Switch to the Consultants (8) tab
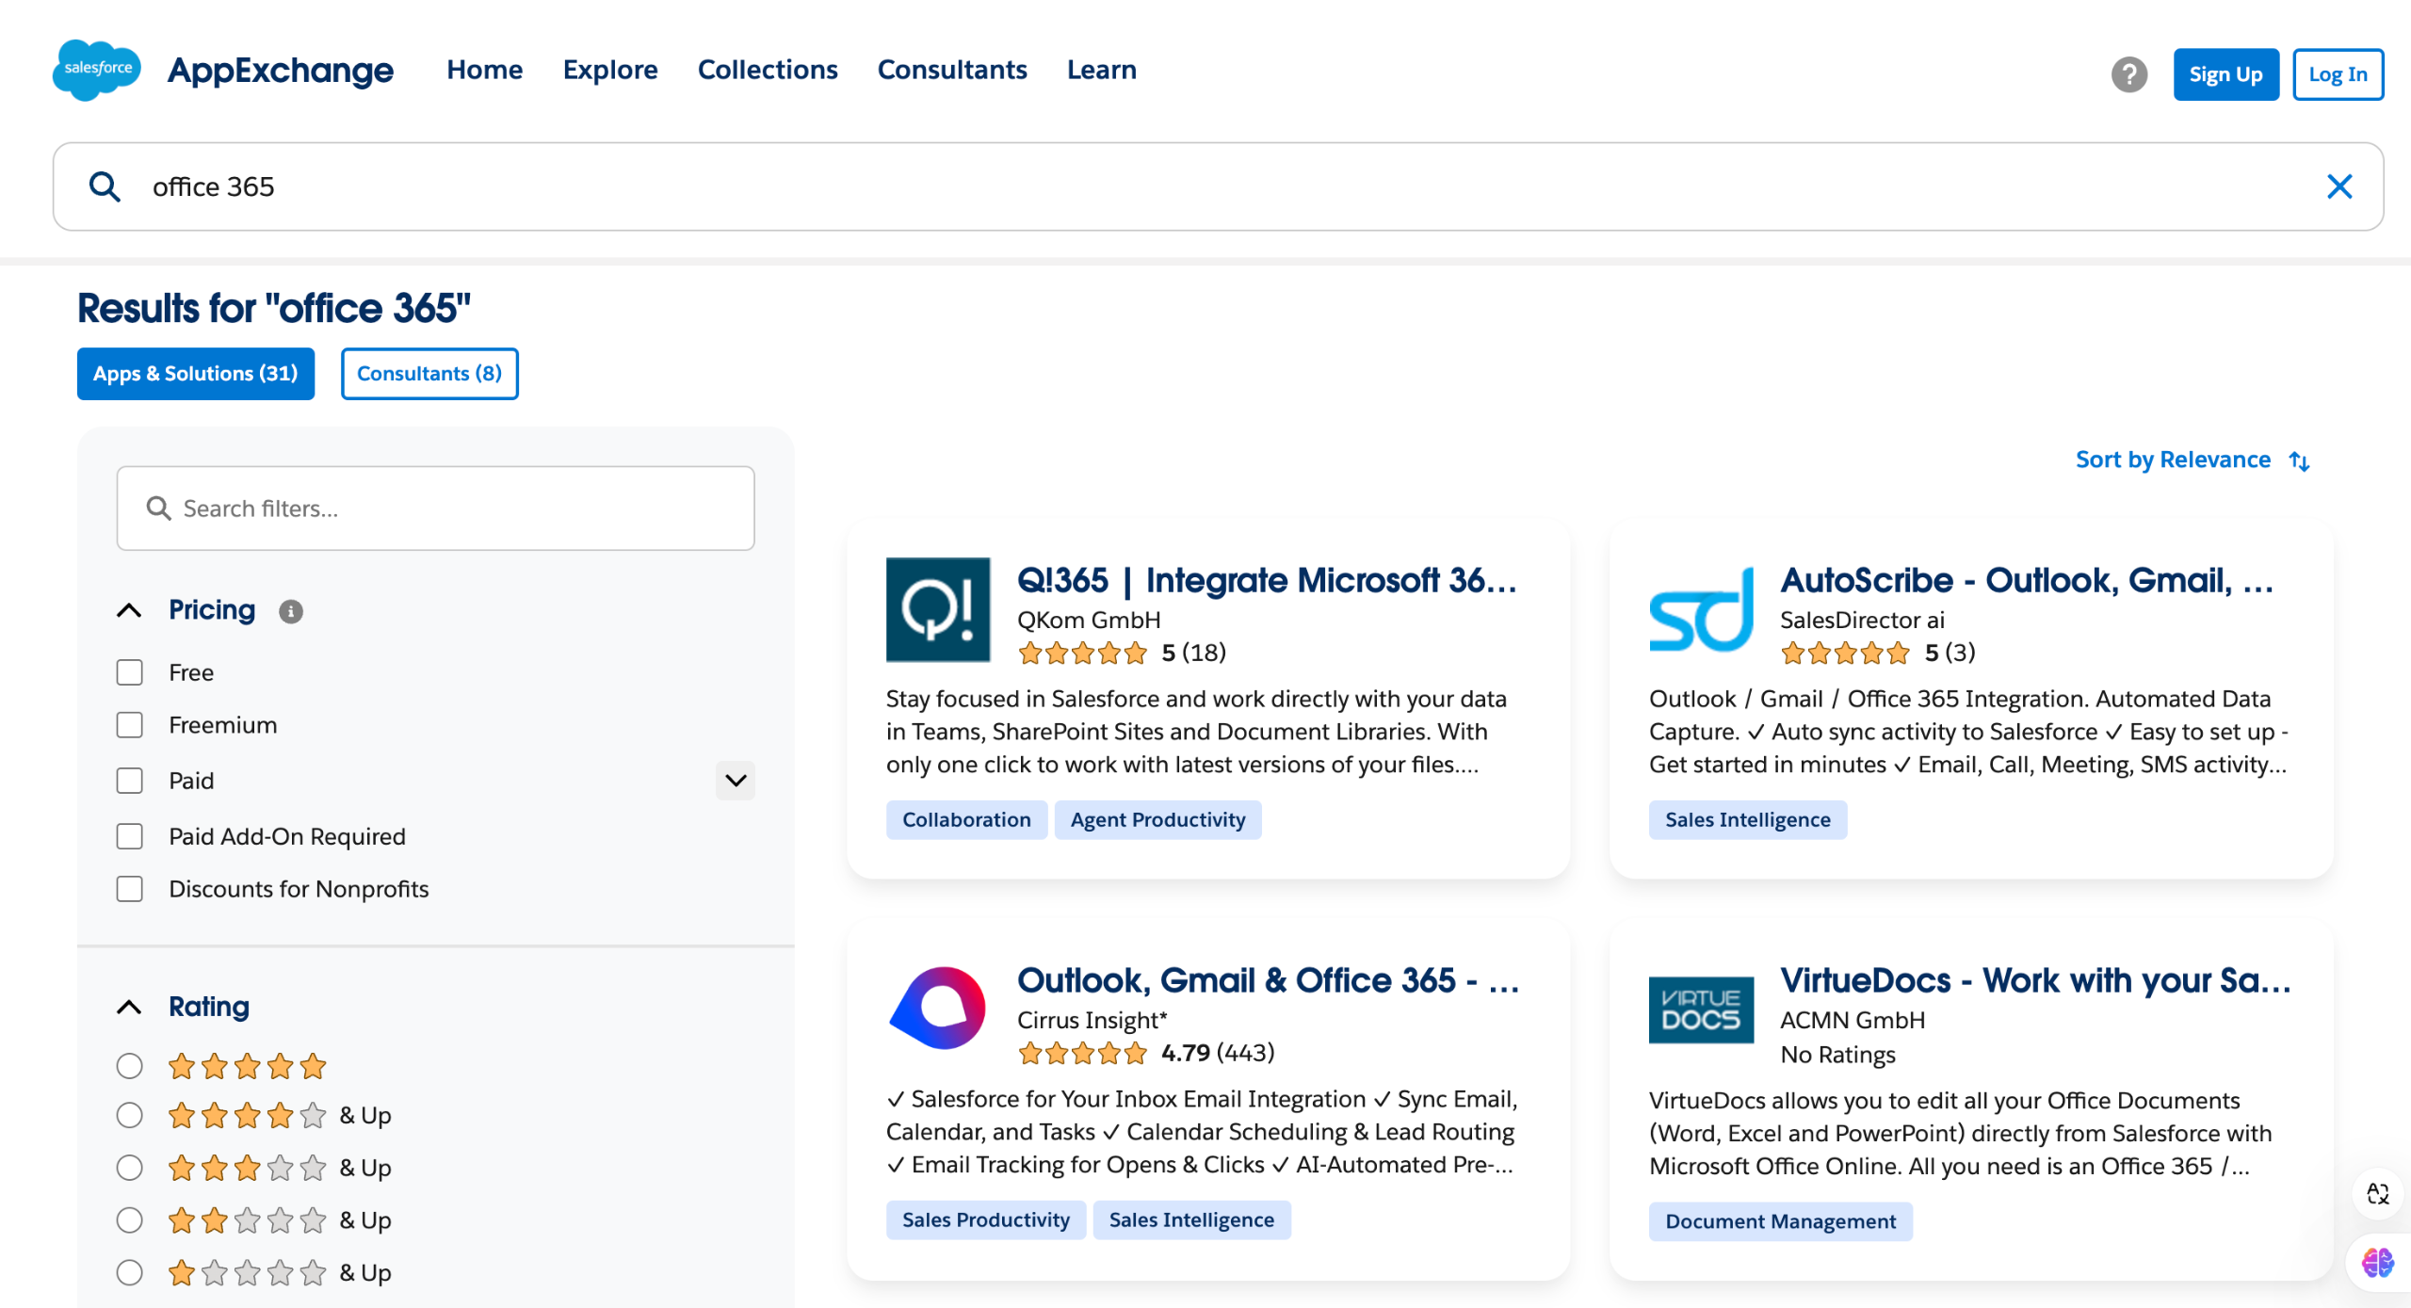Viewport: 2411px width, 1308px height. [x=429, y=374]
